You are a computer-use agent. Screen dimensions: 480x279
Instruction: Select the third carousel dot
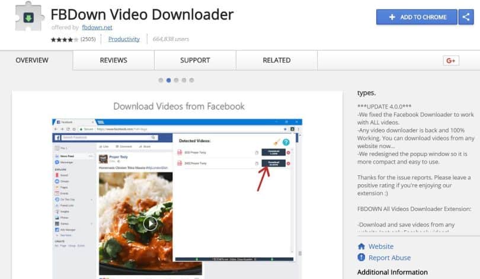click(x=176, y=80)
